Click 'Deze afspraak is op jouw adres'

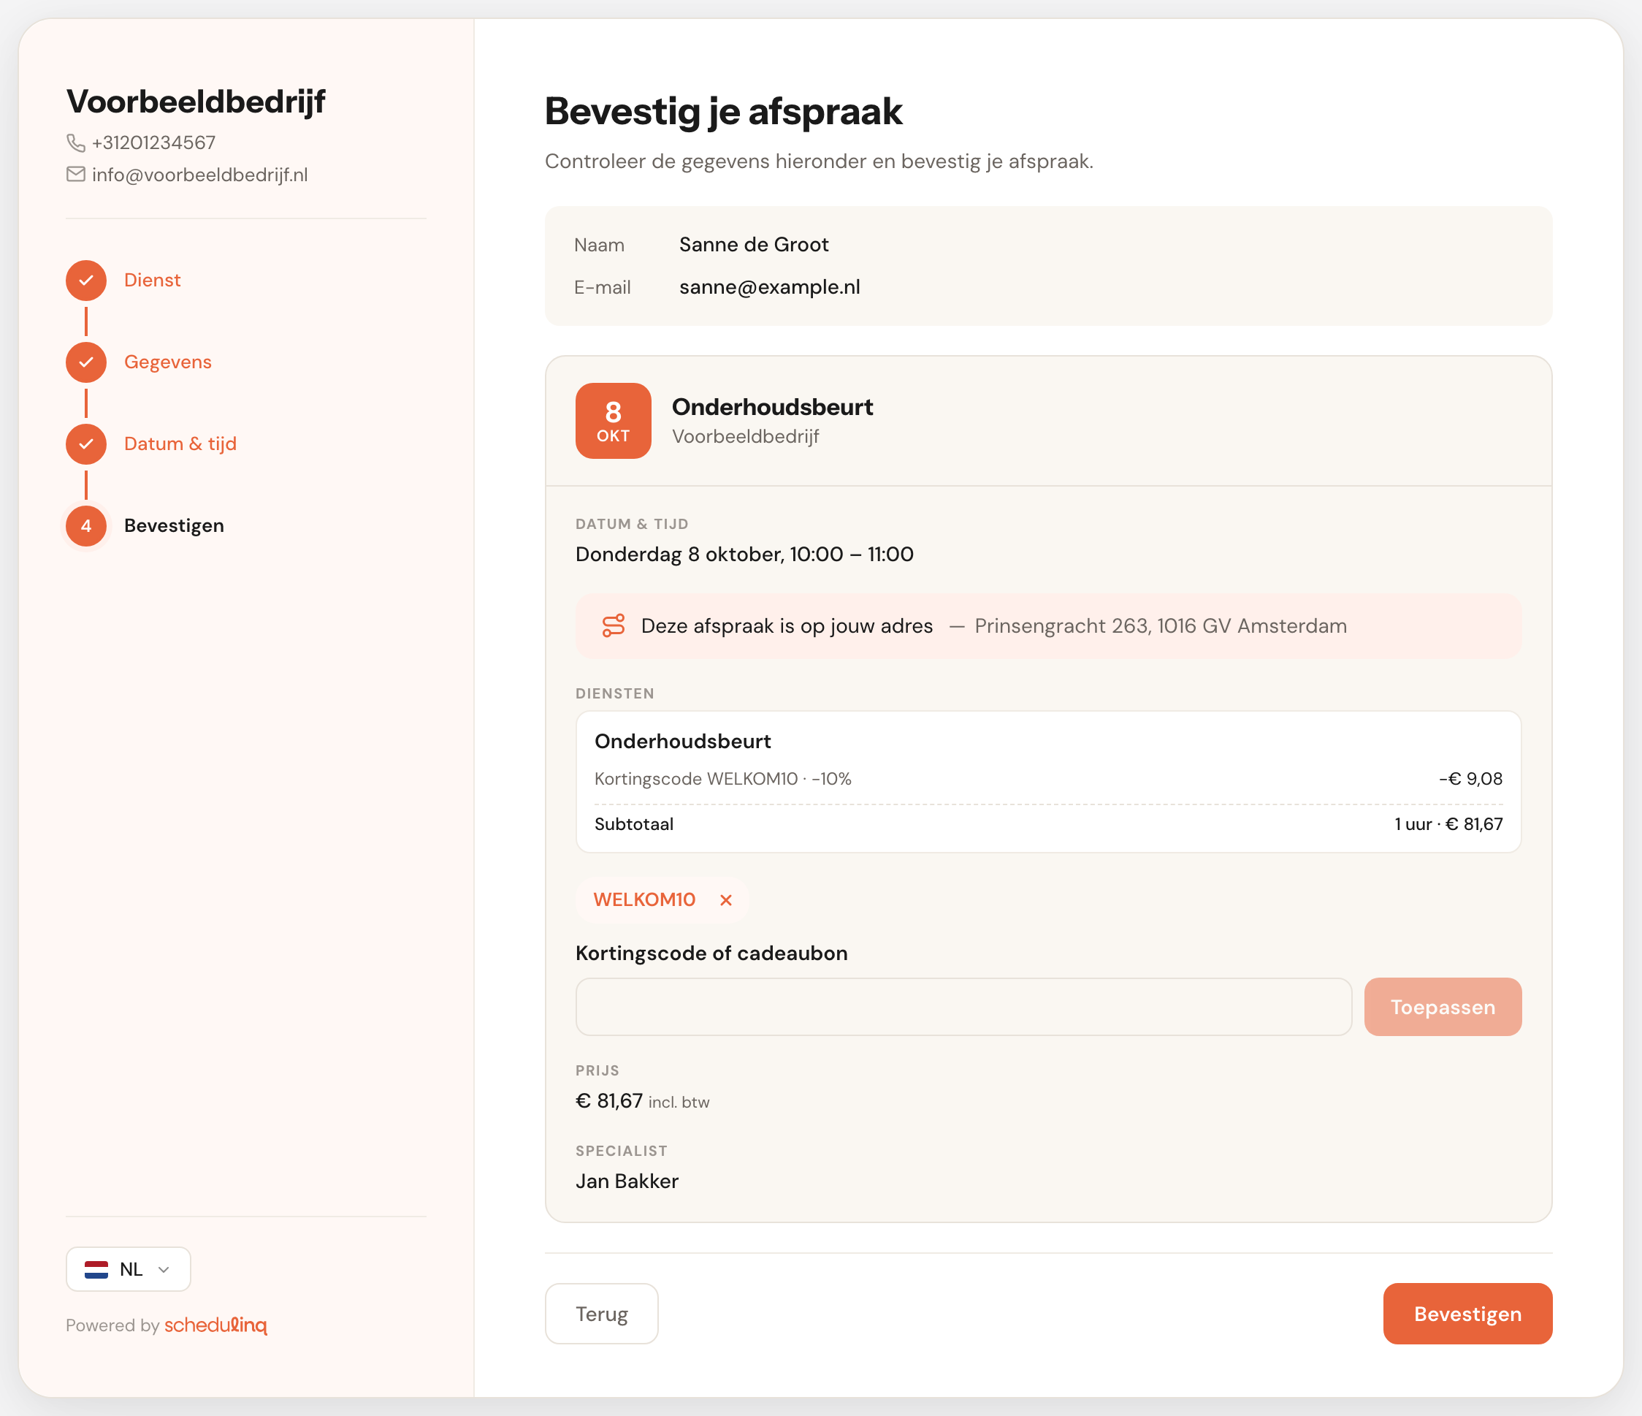pos(787,625)
